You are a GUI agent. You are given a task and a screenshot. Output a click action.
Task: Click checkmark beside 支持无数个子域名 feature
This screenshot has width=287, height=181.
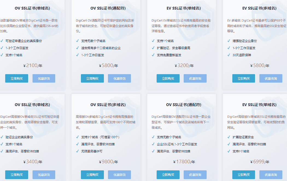[77, 40]
